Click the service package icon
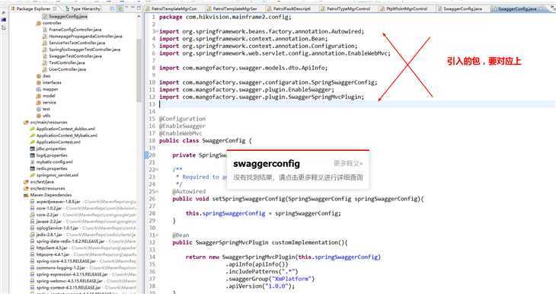556x294 pixels. (x=39, y=103)
